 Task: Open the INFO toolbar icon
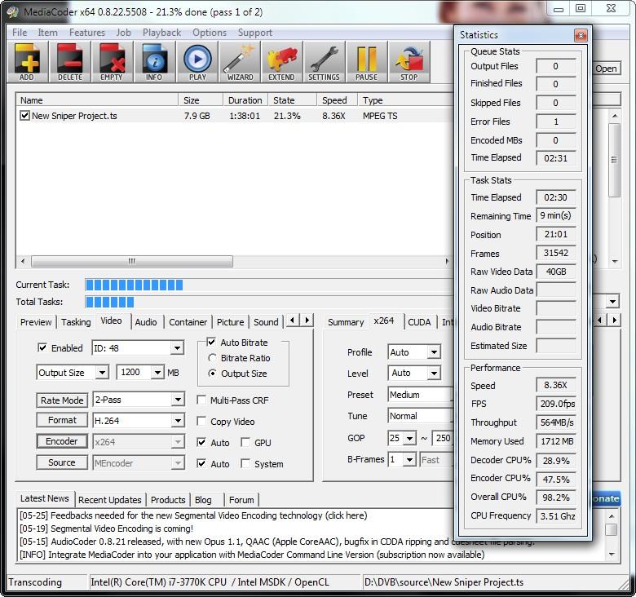click(154, 62)
